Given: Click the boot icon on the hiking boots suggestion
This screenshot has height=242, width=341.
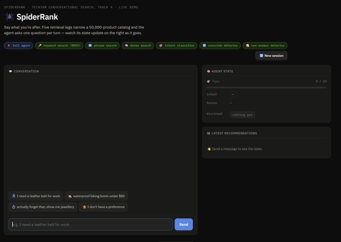Looking at the screenshot, I should (x=70, y=196).
